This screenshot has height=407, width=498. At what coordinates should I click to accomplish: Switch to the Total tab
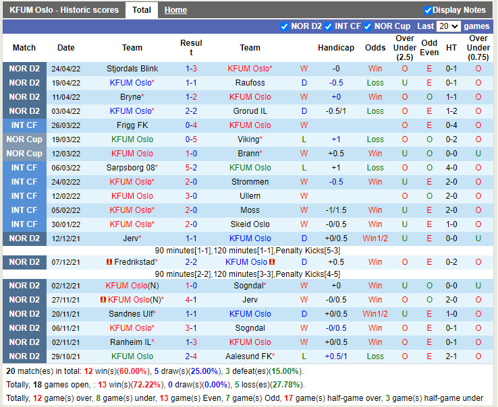142,10
